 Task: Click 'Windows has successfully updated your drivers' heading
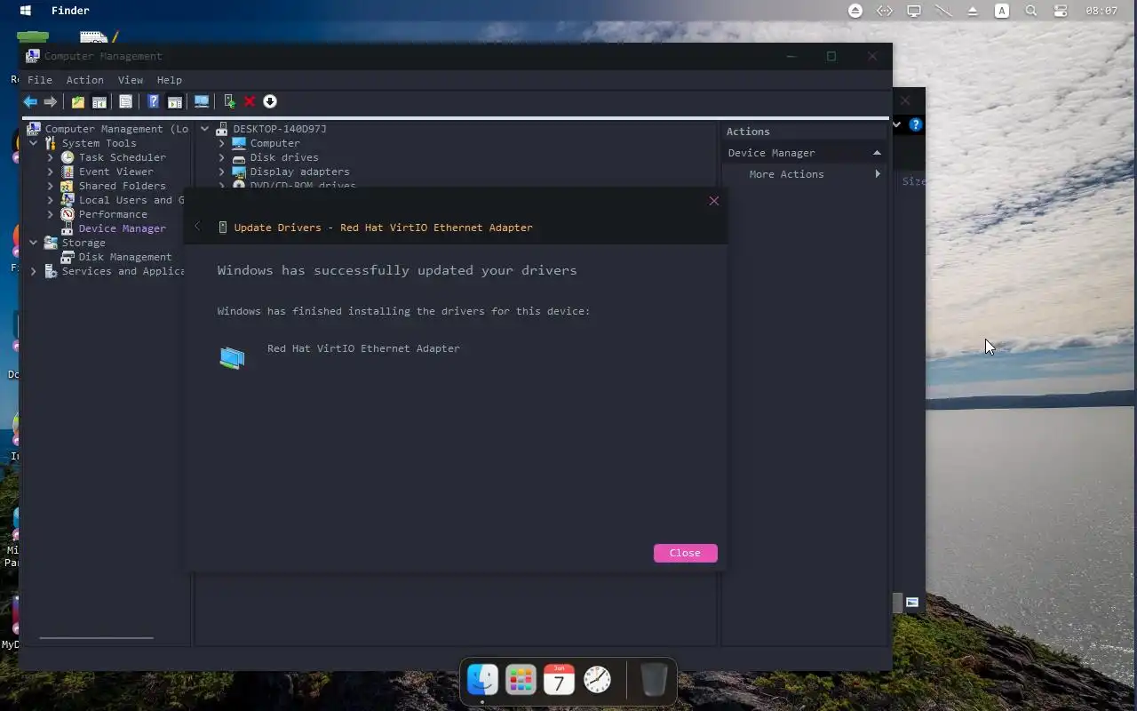coord(397,270)
